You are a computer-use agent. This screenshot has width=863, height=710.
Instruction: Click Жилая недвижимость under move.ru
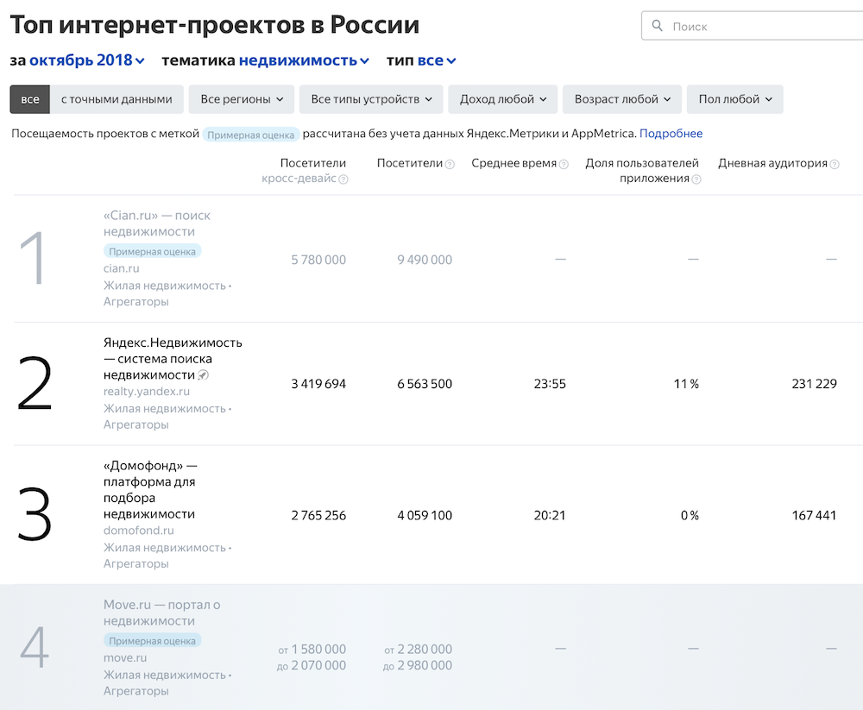tap(165, 675)
